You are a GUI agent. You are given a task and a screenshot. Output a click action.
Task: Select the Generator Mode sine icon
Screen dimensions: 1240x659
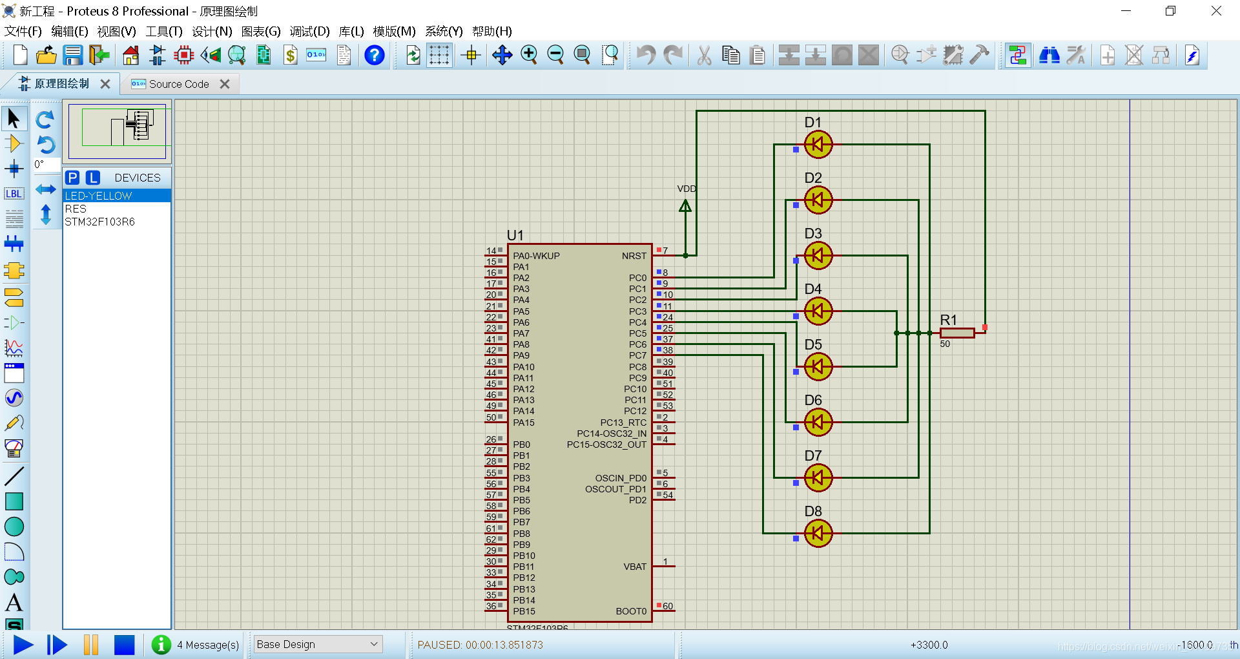pos(14,397)
